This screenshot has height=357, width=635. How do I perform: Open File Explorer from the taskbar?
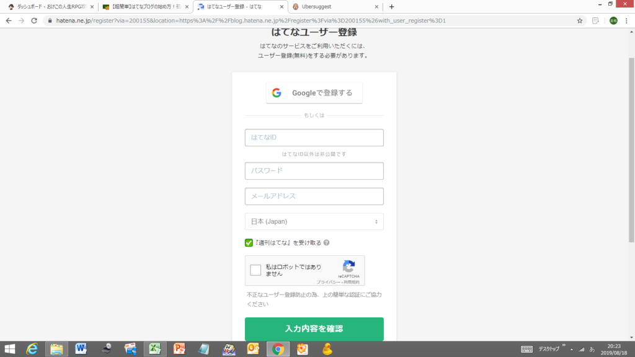56,349
